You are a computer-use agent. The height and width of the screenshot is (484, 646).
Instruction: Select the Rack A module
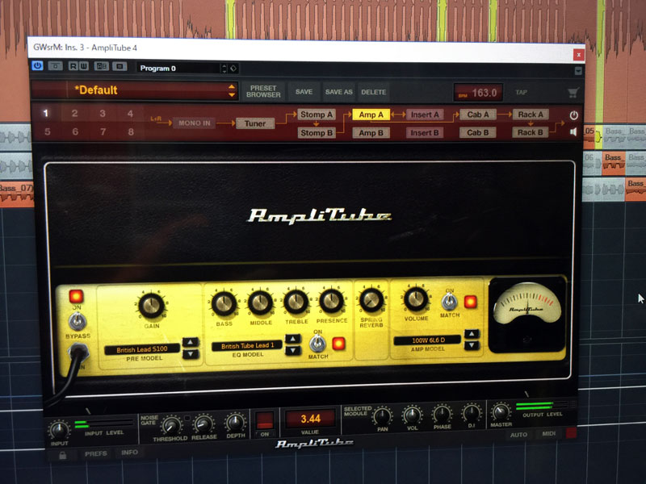(x=531, y=115)
